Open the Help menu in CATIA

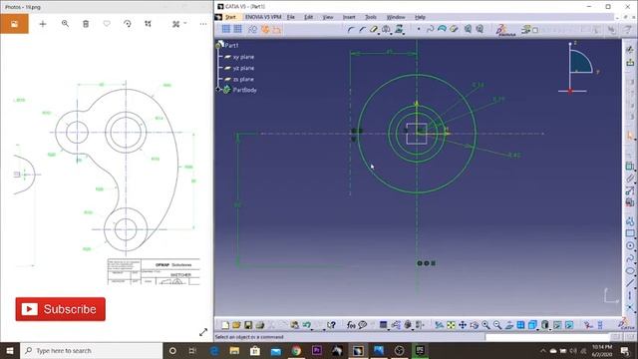coord(420,17)
